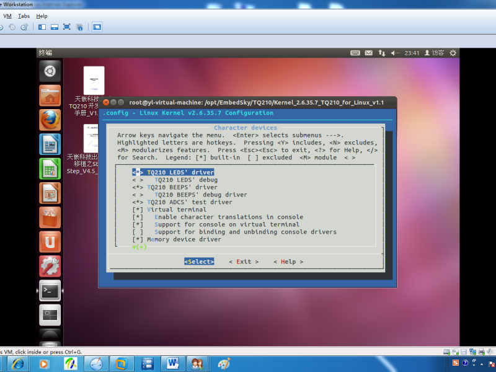Click the mail envelope indicator in top panel
Image resolution: width=496 pixels, height=372 pixels.
click(369, 53)
